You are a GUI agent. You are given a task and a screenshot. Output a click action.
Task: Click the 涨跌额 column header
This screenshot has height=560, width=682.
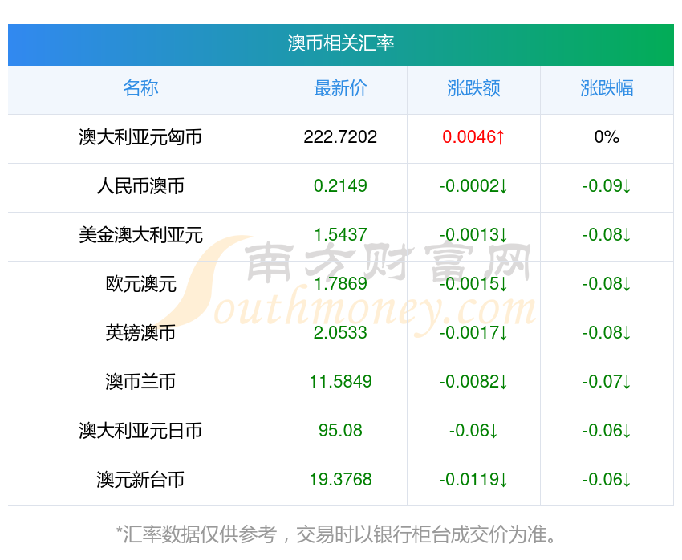pyautogui.click(x=473, y=88)
